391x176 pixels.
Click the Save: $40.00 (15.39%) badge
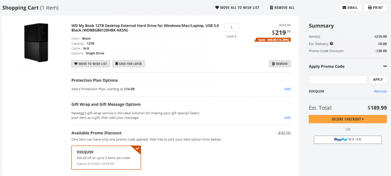(x=273, y=40)
